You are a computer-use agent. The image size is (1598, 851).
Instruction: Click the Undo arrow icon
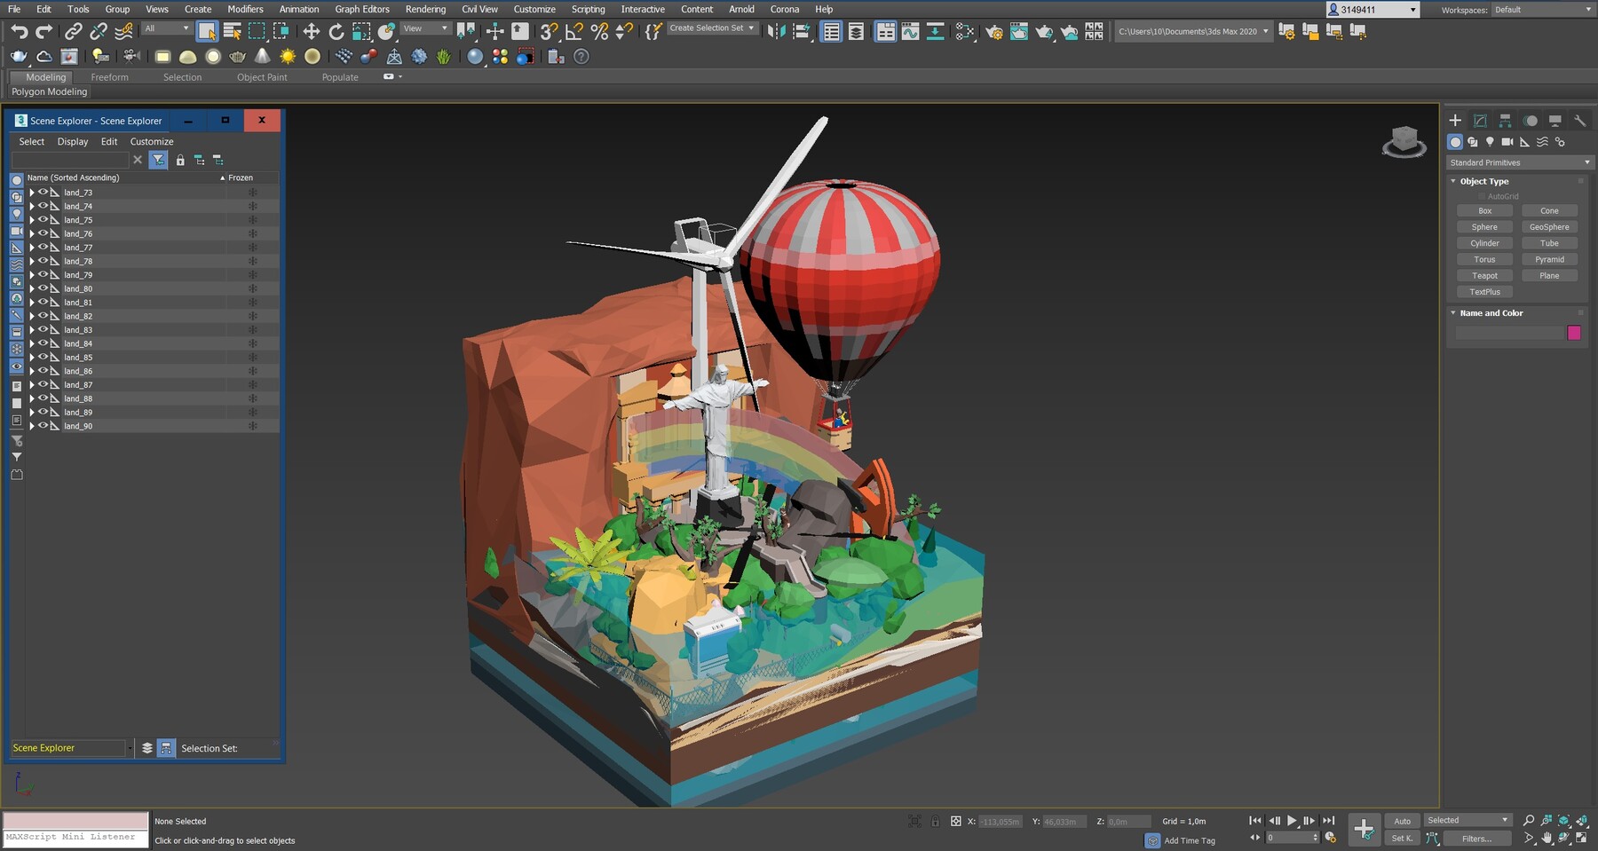click(19, 32)
